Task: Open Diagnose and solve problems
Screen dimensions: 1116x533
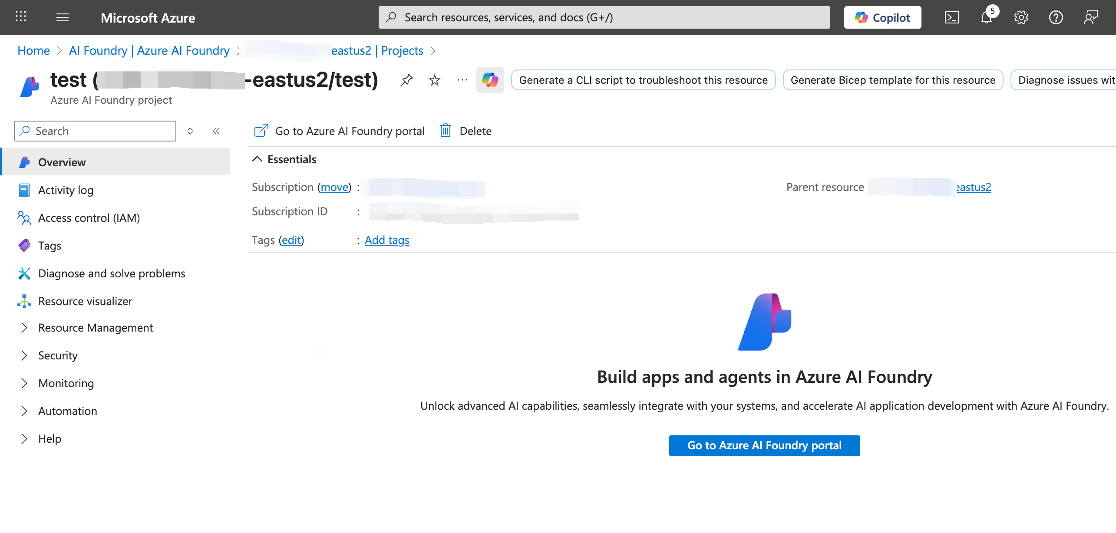Action: [x=112, y=273]
